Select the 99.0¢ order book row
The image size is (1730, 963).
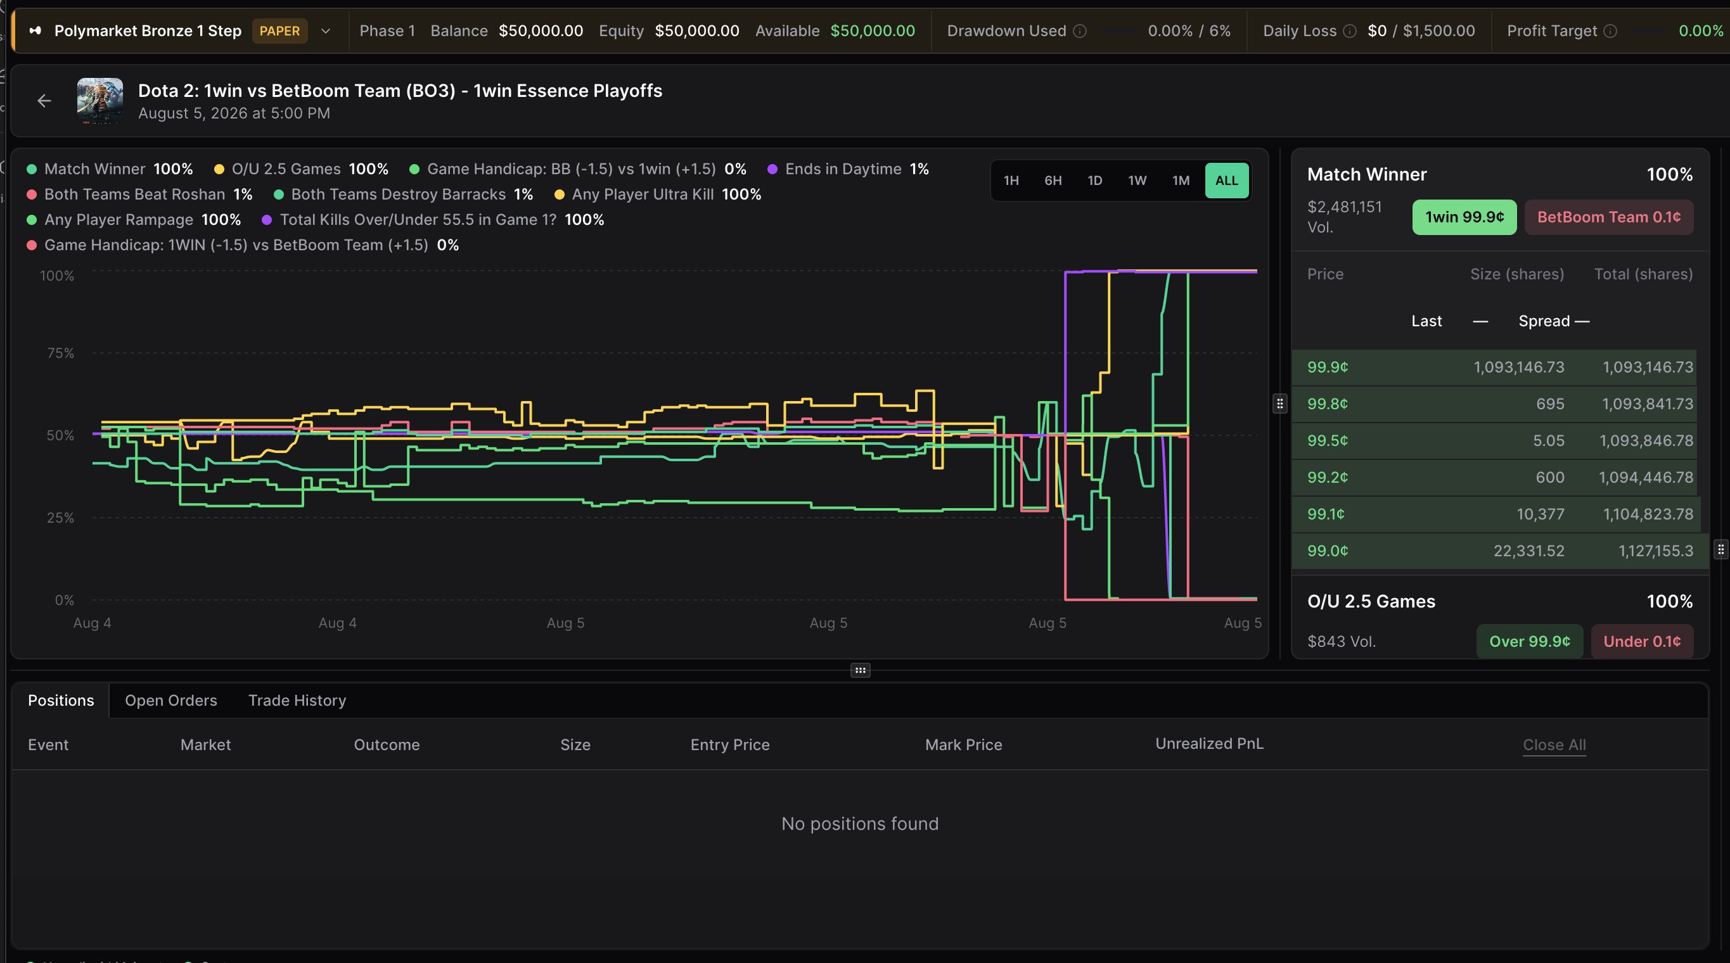pos(1501,551)
